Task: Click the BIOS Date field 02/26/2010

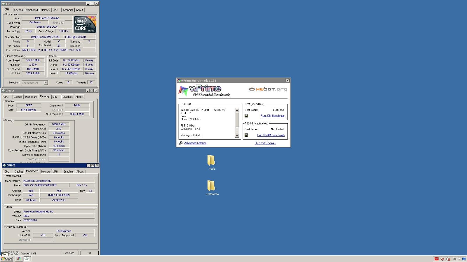Action: 59,221
